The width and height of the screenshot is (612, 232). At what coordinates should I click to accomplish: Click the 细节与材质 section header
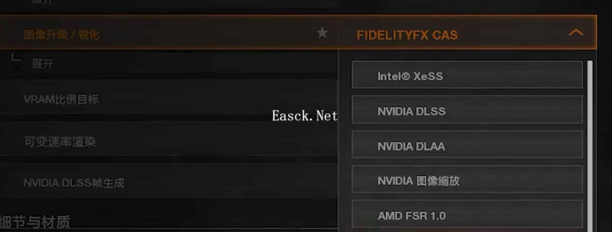coord(35,222)
